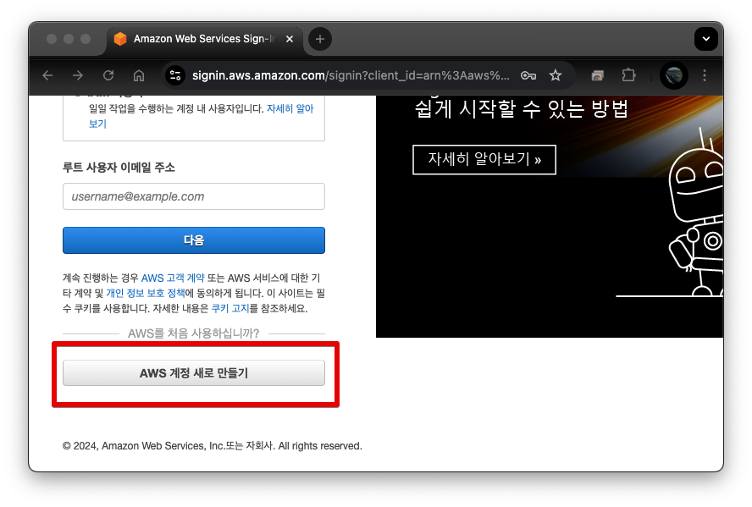Open saved passwords key icon
This screenshot has height=507, width=752.
(x=528, y=75)
